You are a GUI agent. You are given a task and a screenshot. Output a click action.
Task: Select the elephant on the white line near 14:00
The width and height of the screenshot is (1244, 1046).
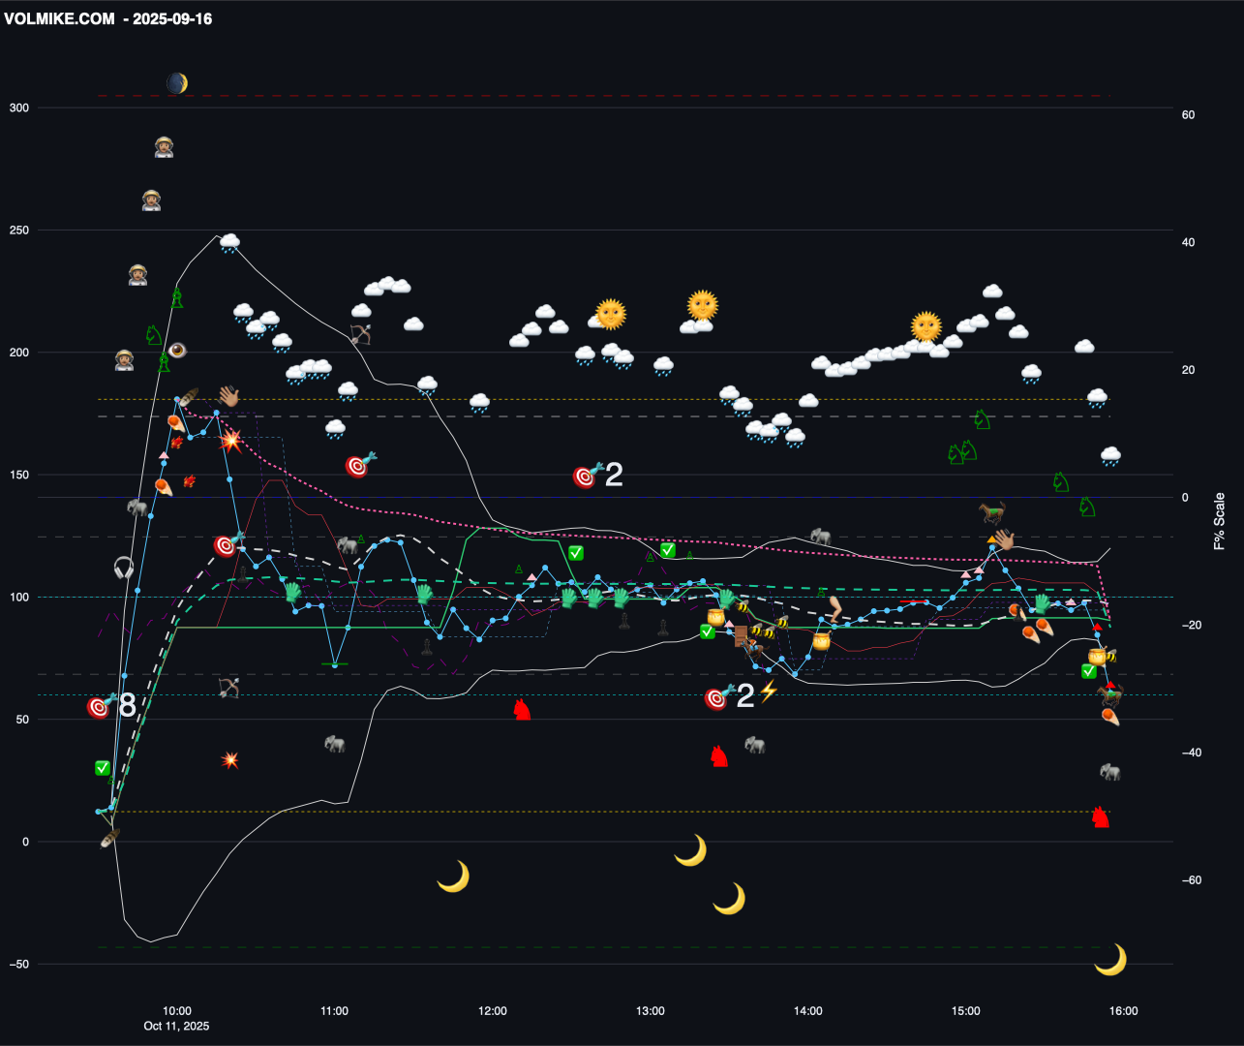pos(821,536)
